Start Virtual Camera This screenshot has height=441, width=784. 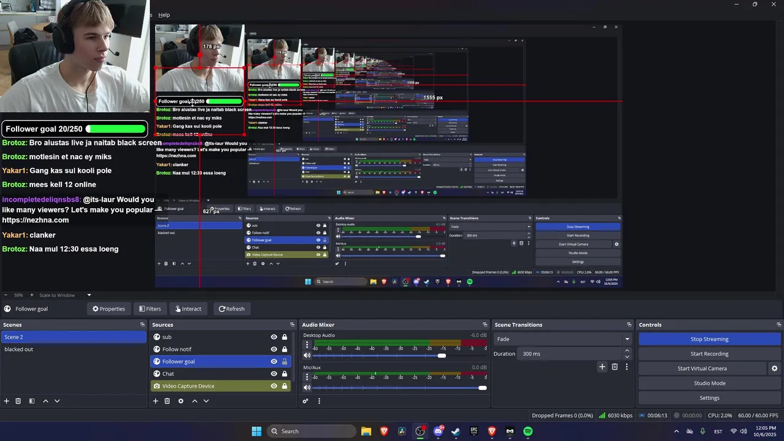tap(702, 369)
